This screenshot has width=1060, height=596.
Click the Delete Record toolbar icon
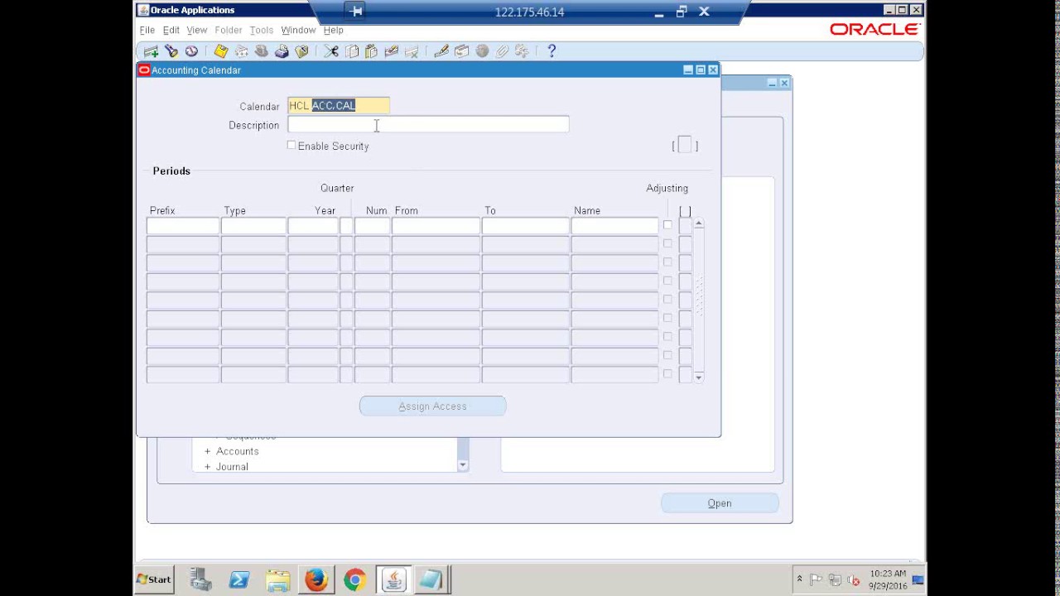coord(412,51)
